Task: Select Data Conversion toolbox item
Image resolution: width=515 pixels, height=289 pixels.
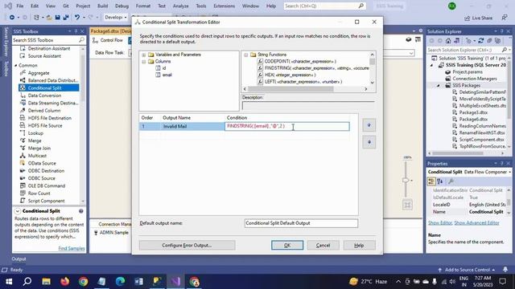Action: 44,96
